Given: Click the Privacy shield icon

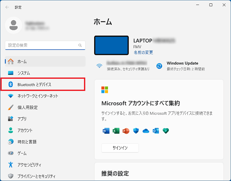Looking at the screenshot, I should [10, 176].
